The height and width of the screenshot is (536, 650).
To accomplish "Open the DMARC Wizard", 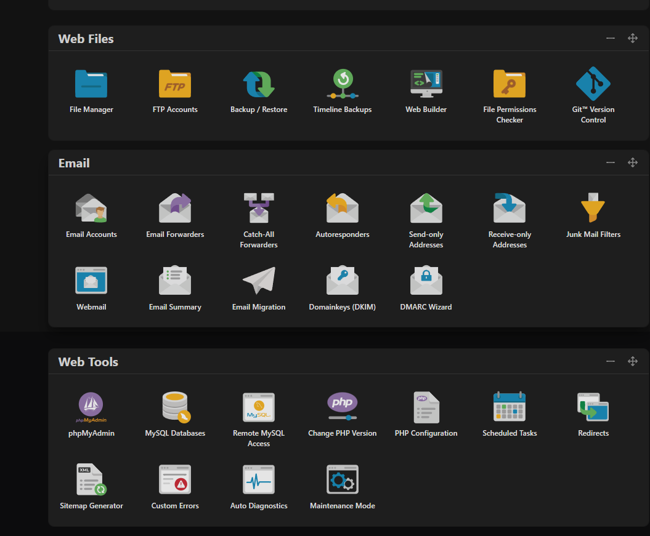I will point(426,280).
